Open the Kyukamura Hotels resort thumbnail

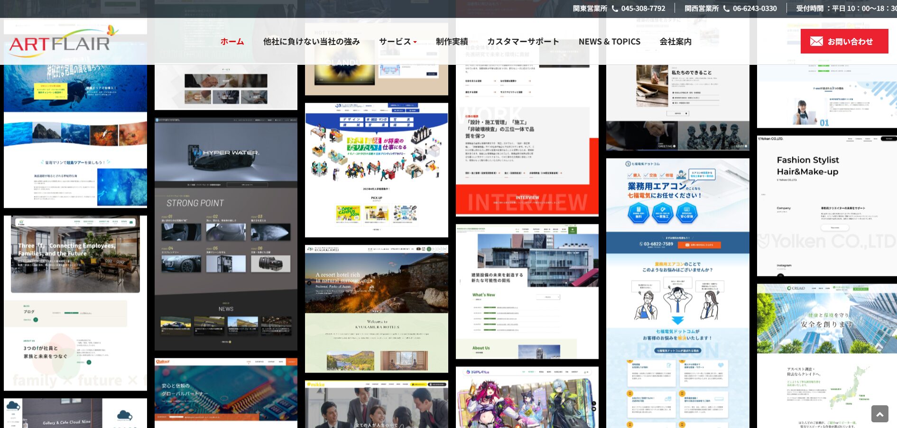(376, 309)
